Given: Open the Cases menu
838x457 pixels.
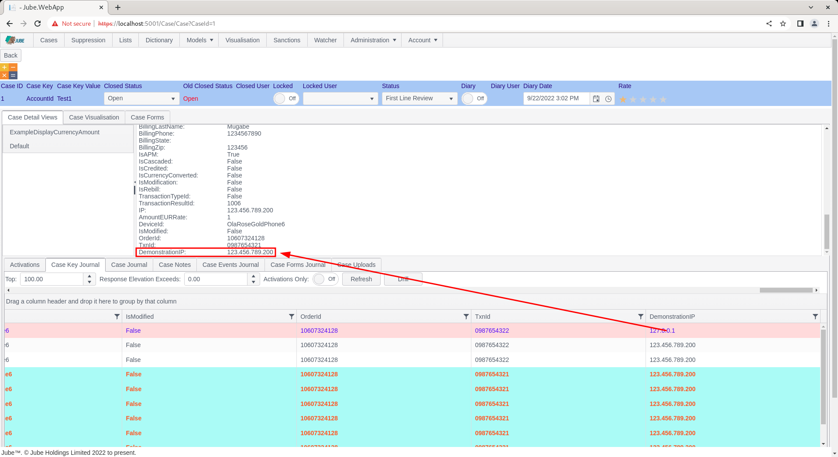Looking at the screenshot, I should tap(49, 40).
